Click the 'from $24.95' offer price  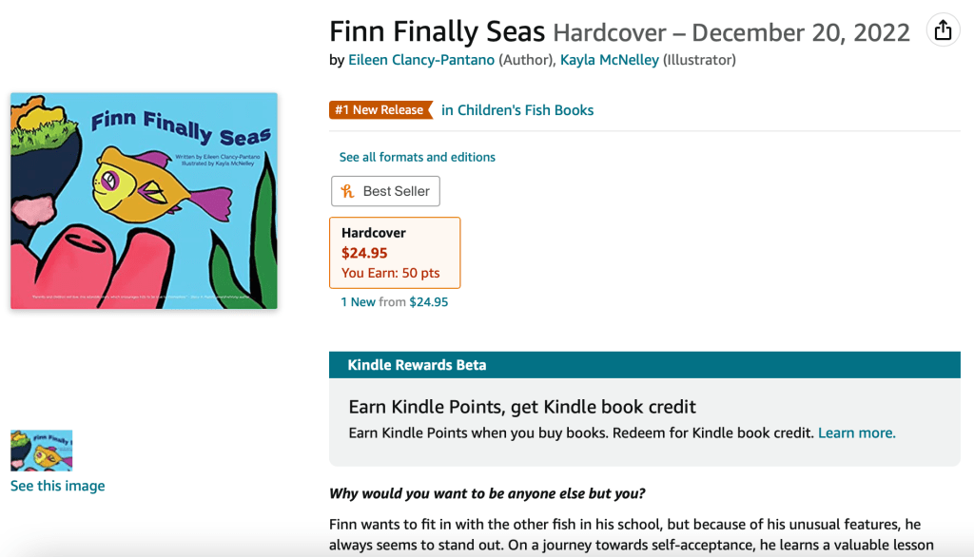[428, 302]
